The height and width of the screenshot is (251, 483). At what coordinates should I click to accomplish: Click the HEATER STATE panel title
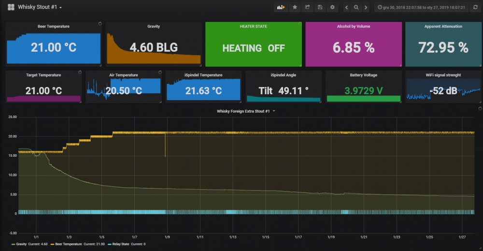point(254,27)
